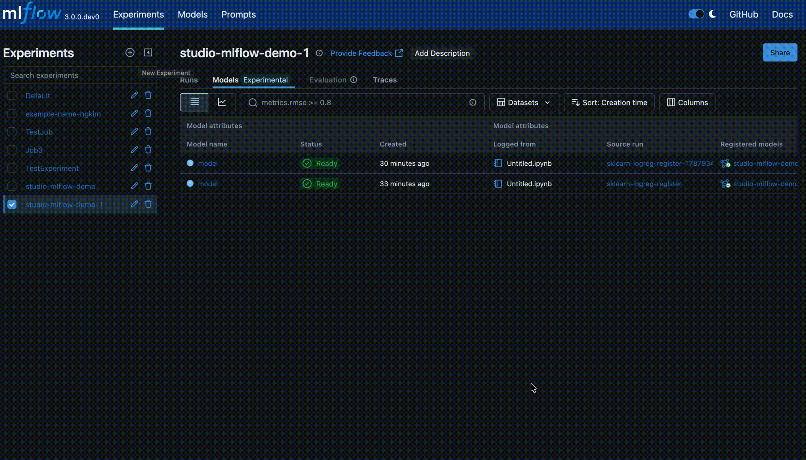Open source run sklearn-logreg-register-1787934

pos(660,163)
